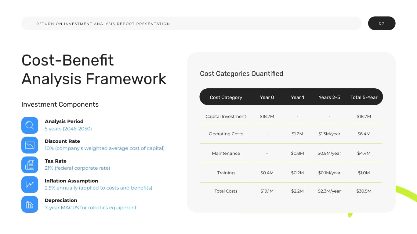The height and width of the screenshot is (234, 417).
Task: Click the $19.1M Total Costs Year 0 cell
Action: click(x=267, y=191)
